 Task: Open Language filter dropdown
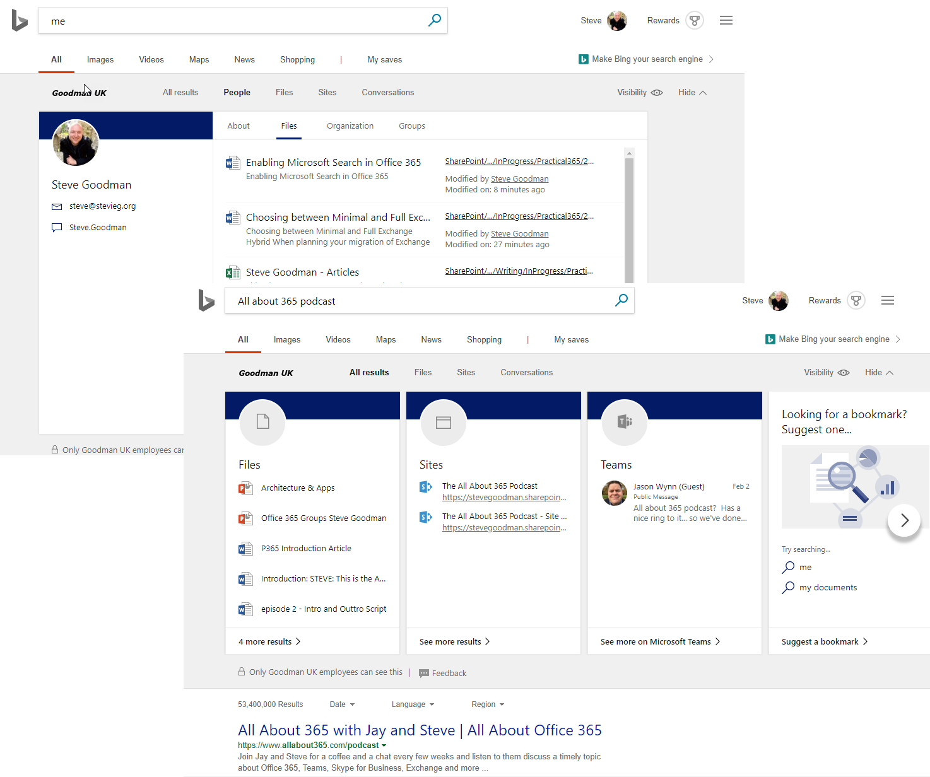coord(413,704)
